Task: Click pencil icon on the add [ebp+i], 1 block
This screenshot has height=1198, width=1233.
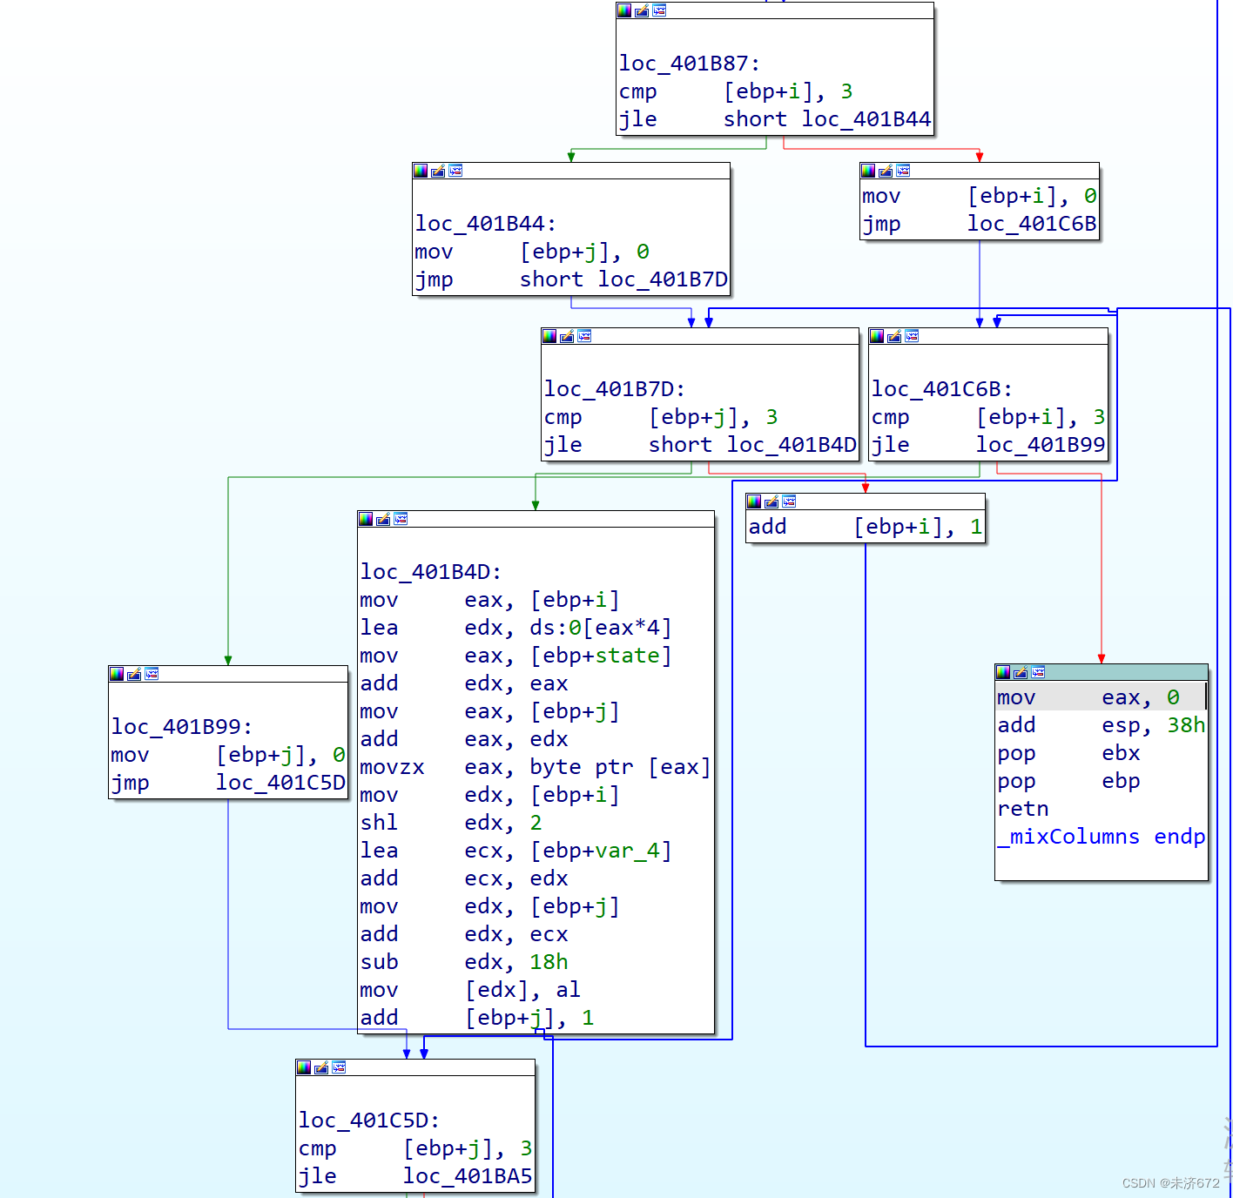Action: tap(771, 501)
